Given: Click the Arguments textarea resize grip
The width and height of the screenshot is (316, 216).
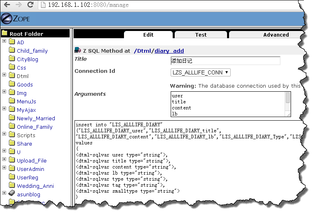Looking at the screenshot, I should pyautogui.click(x=289, y=115).
